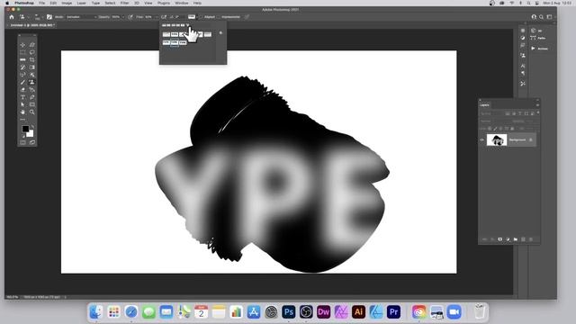Open Dreamweaver from the Dock
Viewport: 576px width, 324px height.
[324, 312]
